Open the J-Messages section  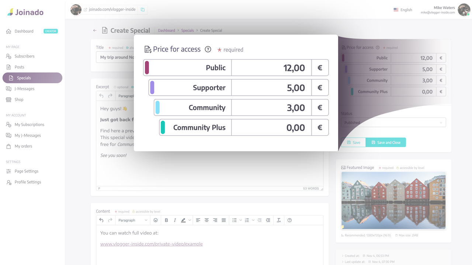[x=24, y=88]
